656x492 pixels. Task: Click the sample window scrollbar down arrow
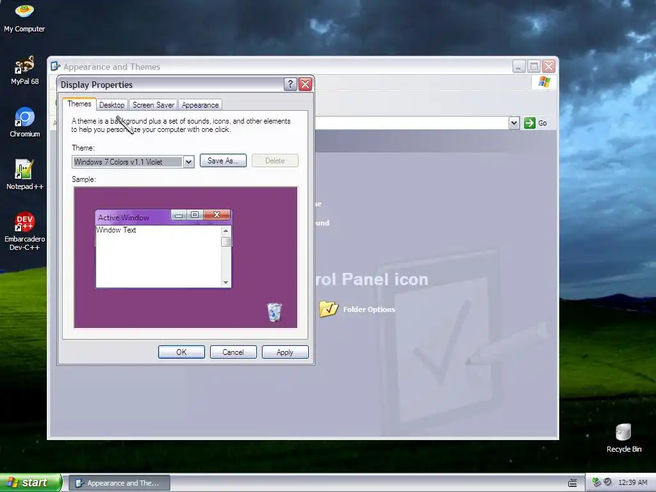click(x=226, y=283)
